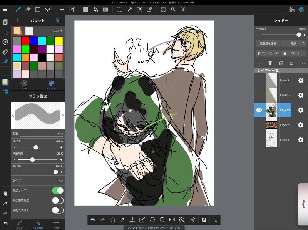Adjust the brush size slider handle
Image resolution: width=308 pixels, height=230 pixels.
tap(36, 147)
